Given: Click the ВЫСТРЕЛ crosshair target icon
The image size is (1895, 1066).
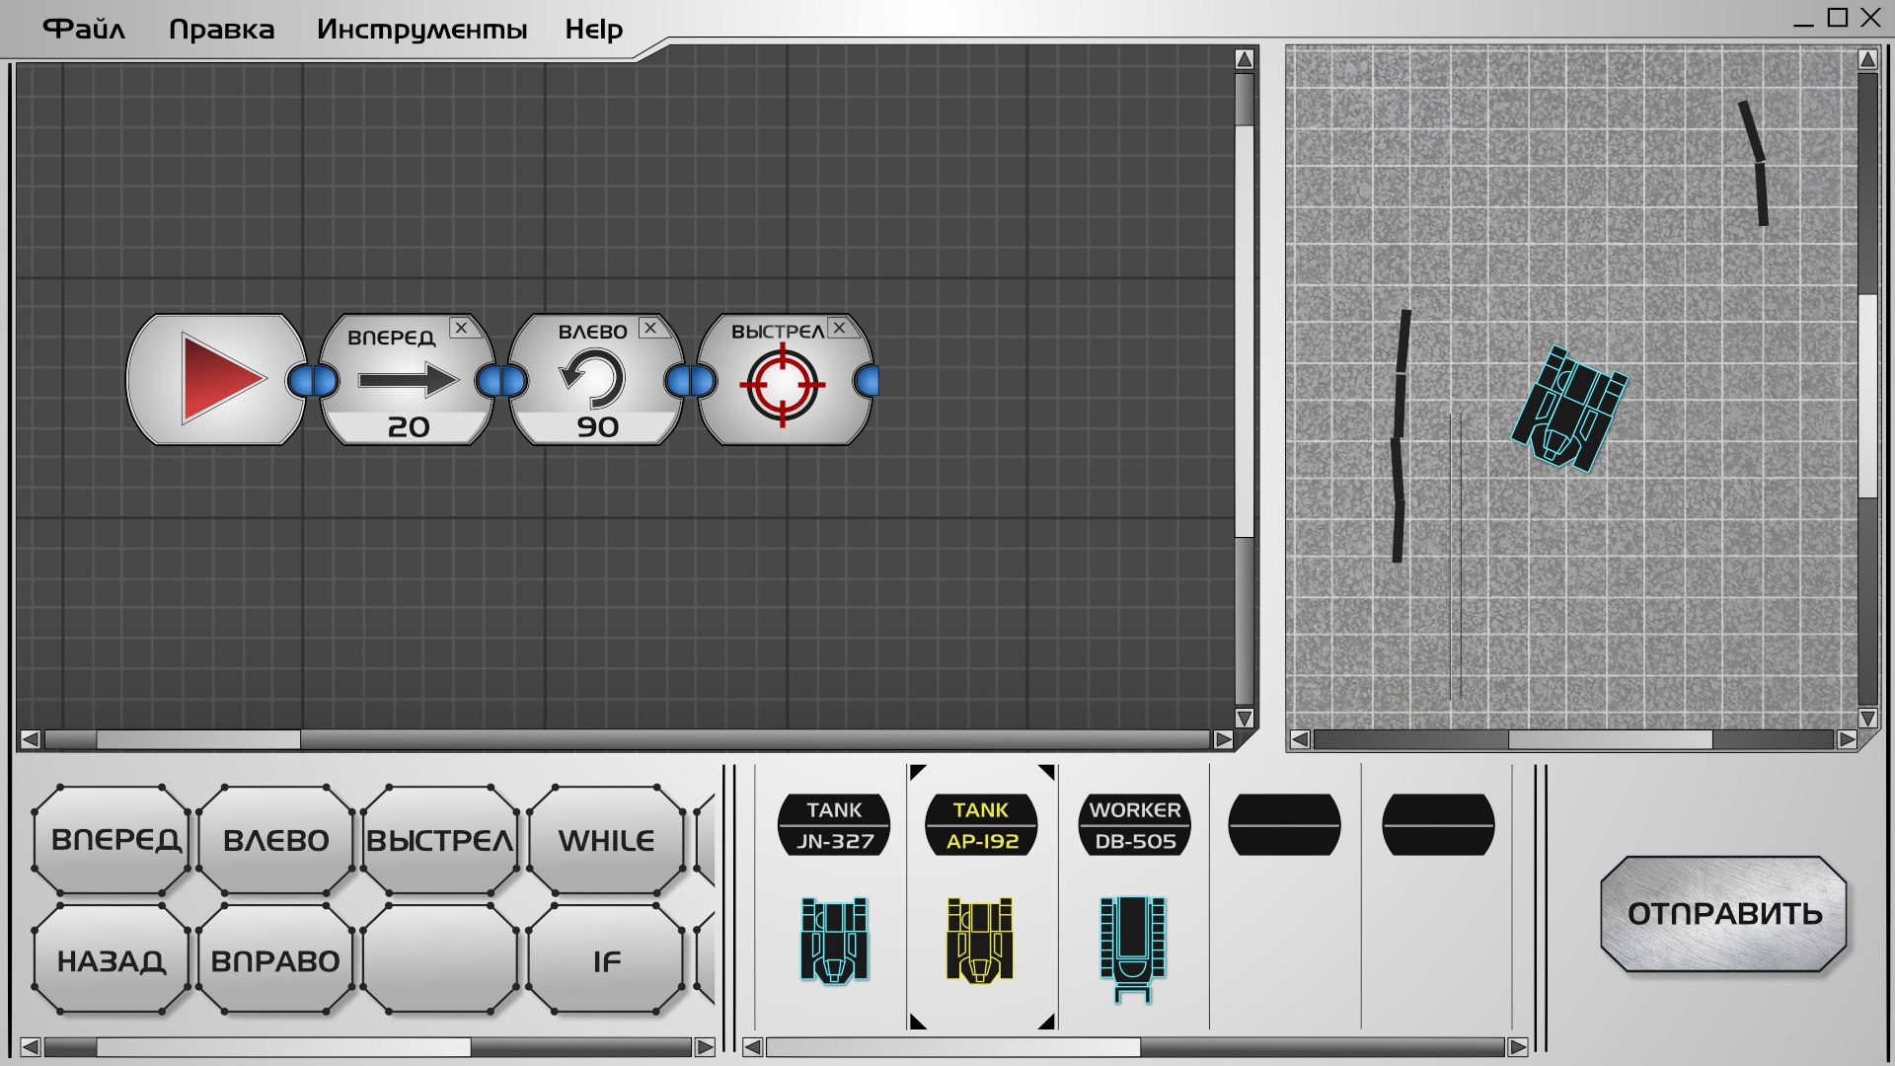Looking at the screenshot, I should point(782,384).
